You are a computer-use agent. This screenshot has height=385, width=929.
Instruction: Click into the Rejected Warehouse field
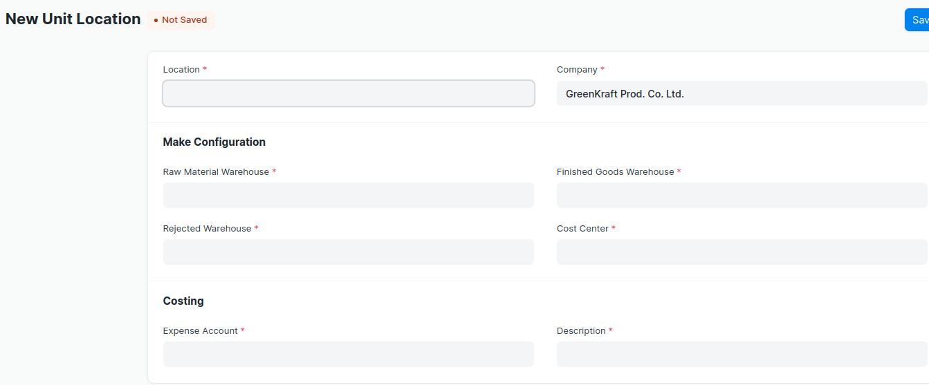[x=348, y=252]
